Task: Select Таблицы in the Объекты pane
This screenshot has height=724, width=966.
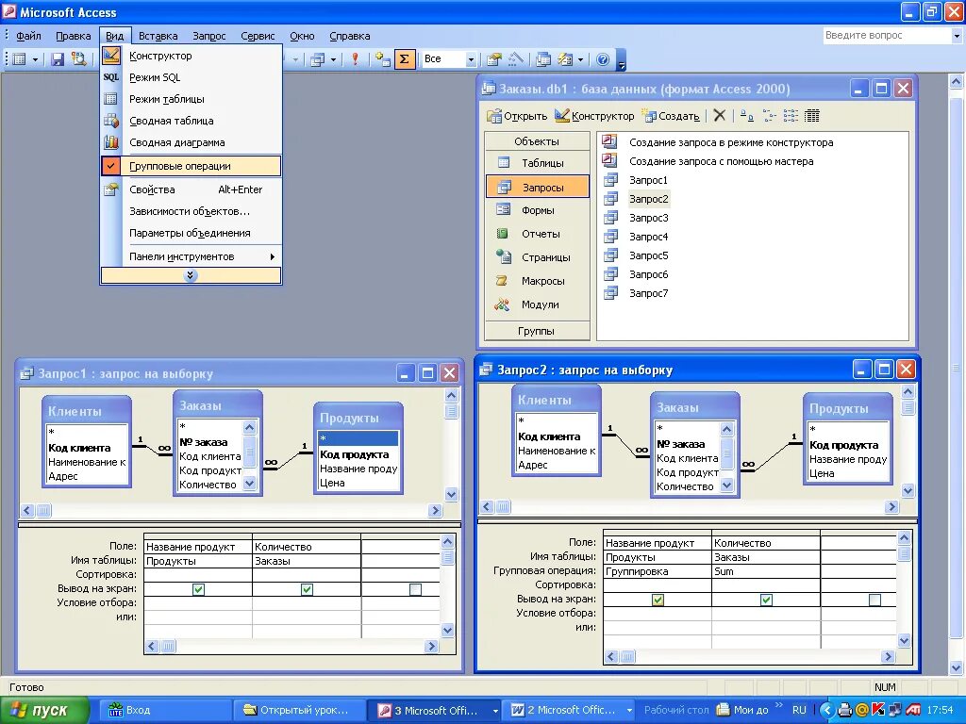Action: (x=537, y=163)
